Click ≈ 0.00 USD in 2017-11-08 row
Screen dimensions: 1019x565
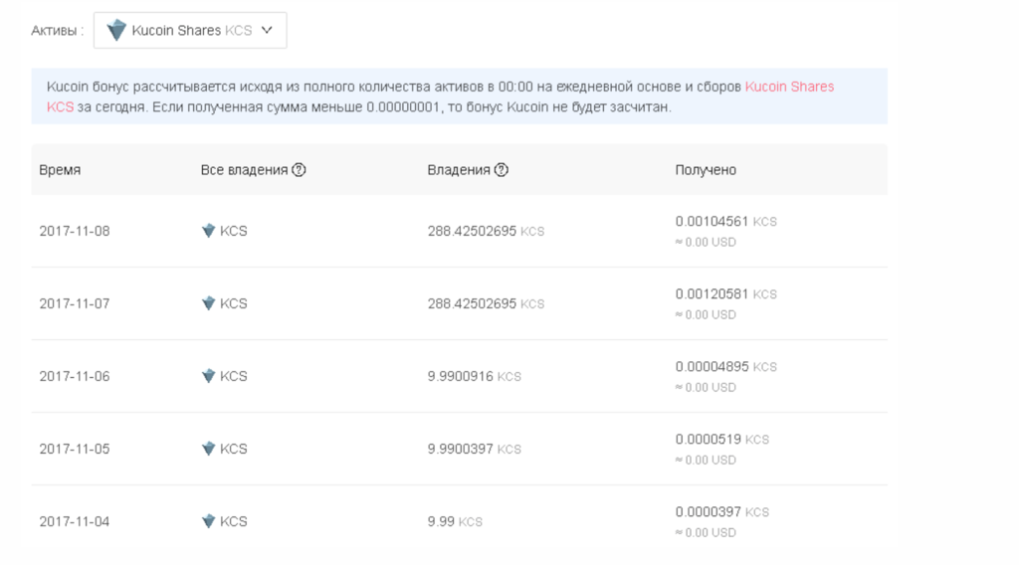(x=706, y=243)
